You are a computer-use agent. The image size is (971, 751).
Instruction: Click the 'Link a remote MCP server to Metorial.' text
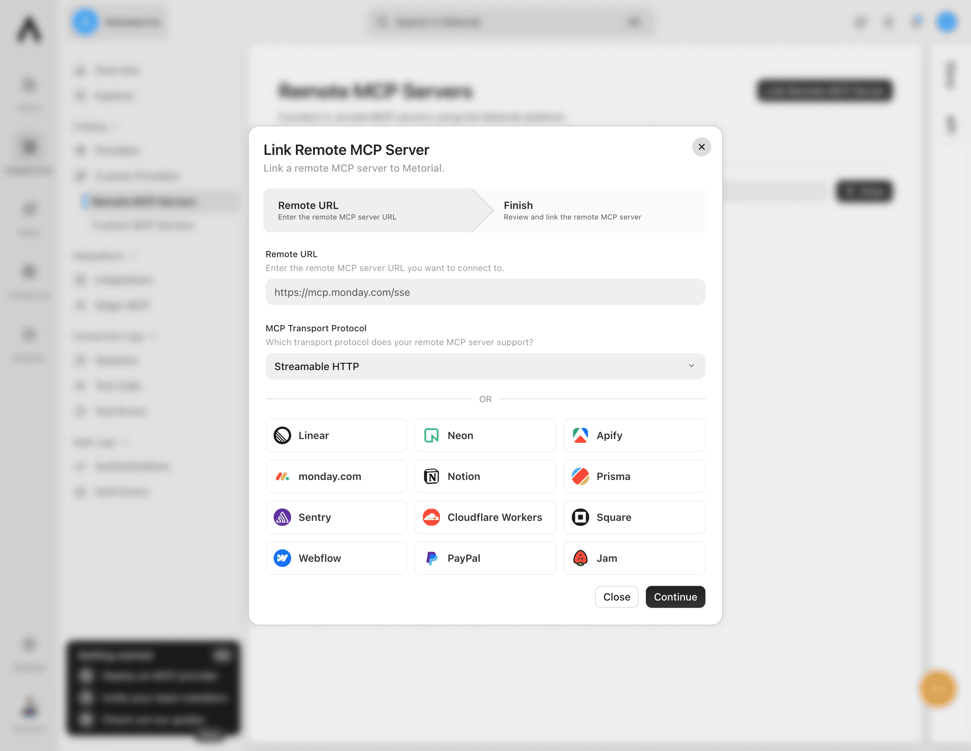pyautogui.click(x=354, y=168)
